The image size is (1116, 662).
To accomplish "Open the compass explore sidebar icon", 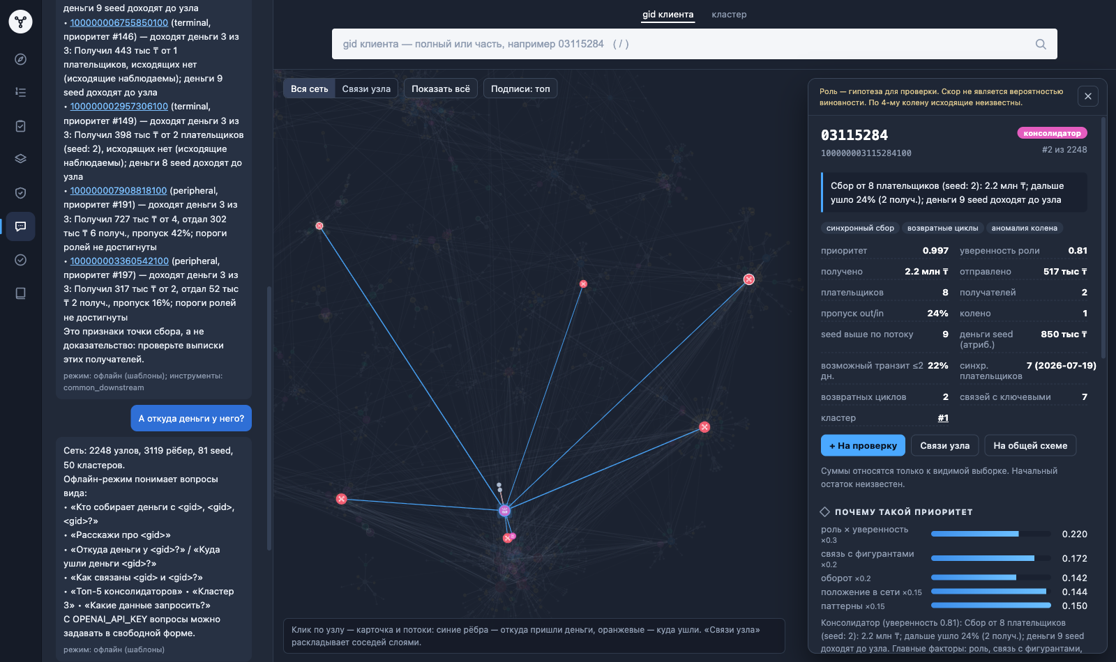I will point(20,59).
